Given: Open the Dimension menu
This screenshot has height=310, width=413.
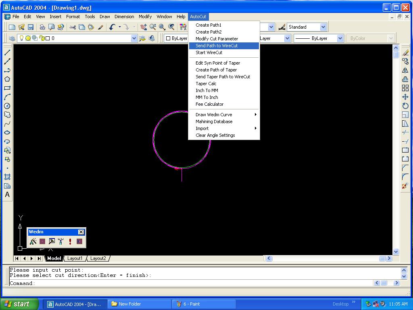Looking at the screenshot, I should 124,17.
